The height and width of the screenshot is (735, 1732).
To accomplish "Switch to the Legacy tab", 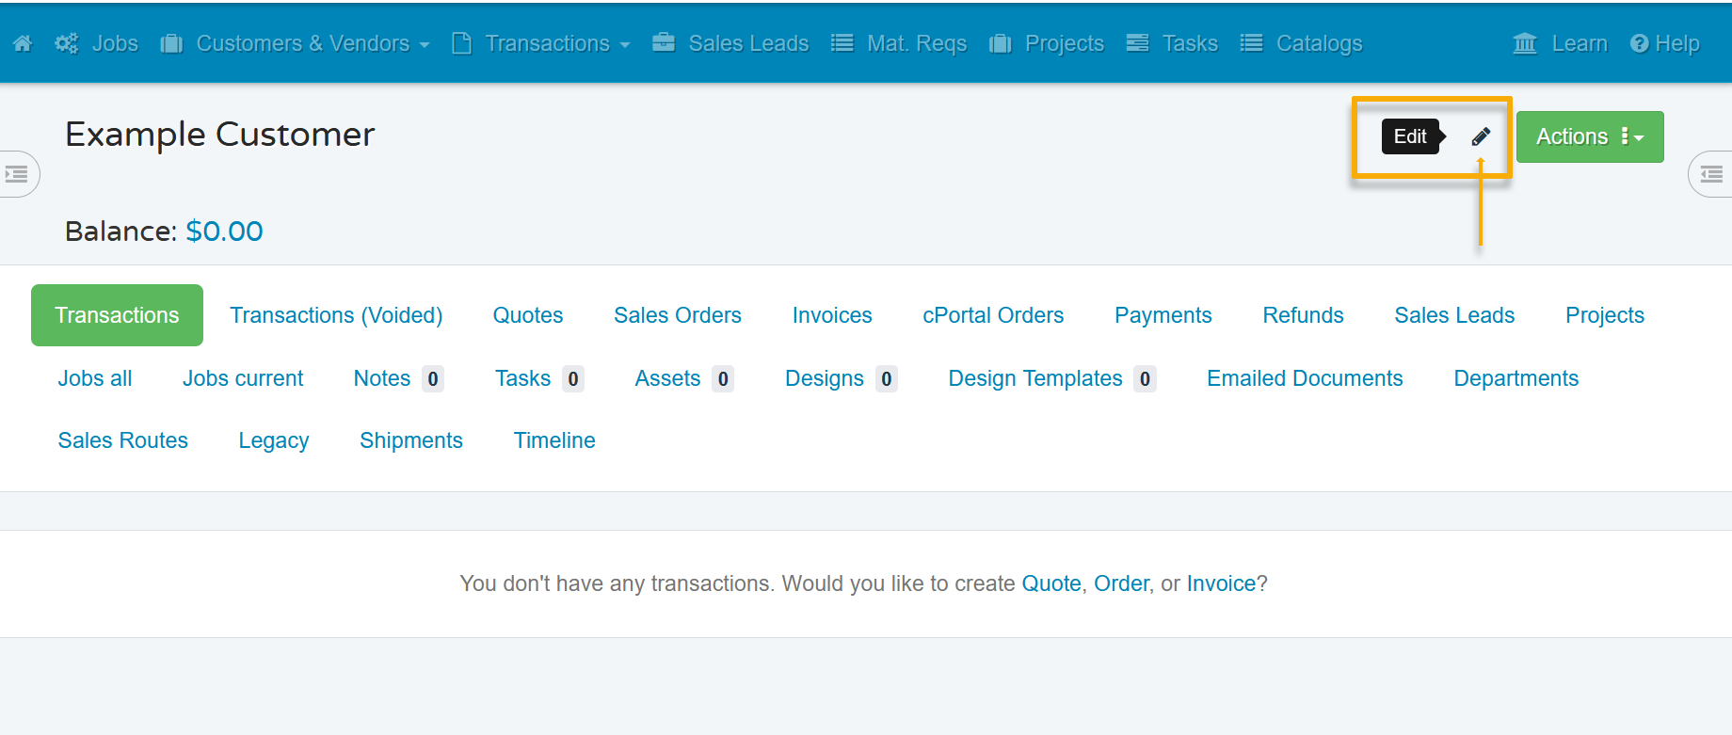I will [x=274, y=440].
